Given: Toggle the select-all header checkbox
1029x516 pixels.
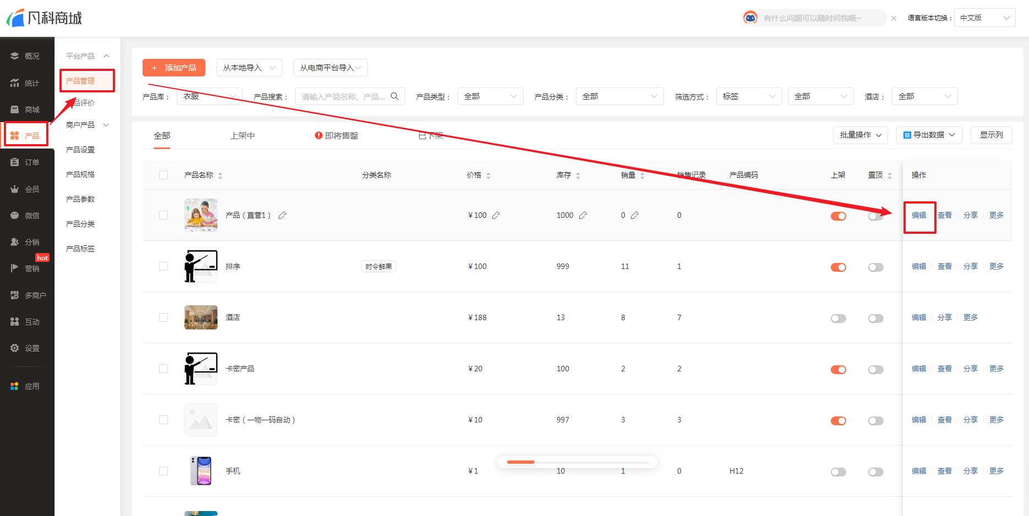Looking at the screenshot, I should 164,175.
